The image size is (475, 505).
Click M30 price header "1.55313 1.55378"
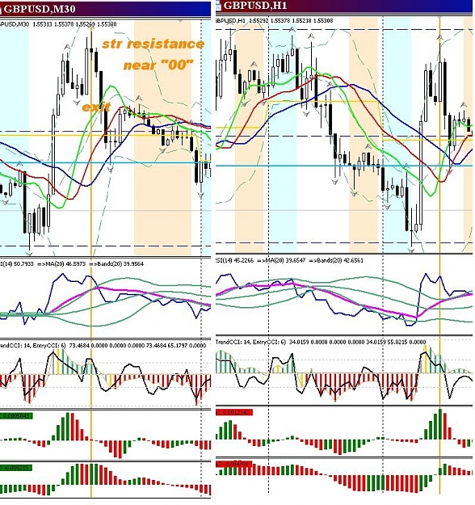[53, 24]
